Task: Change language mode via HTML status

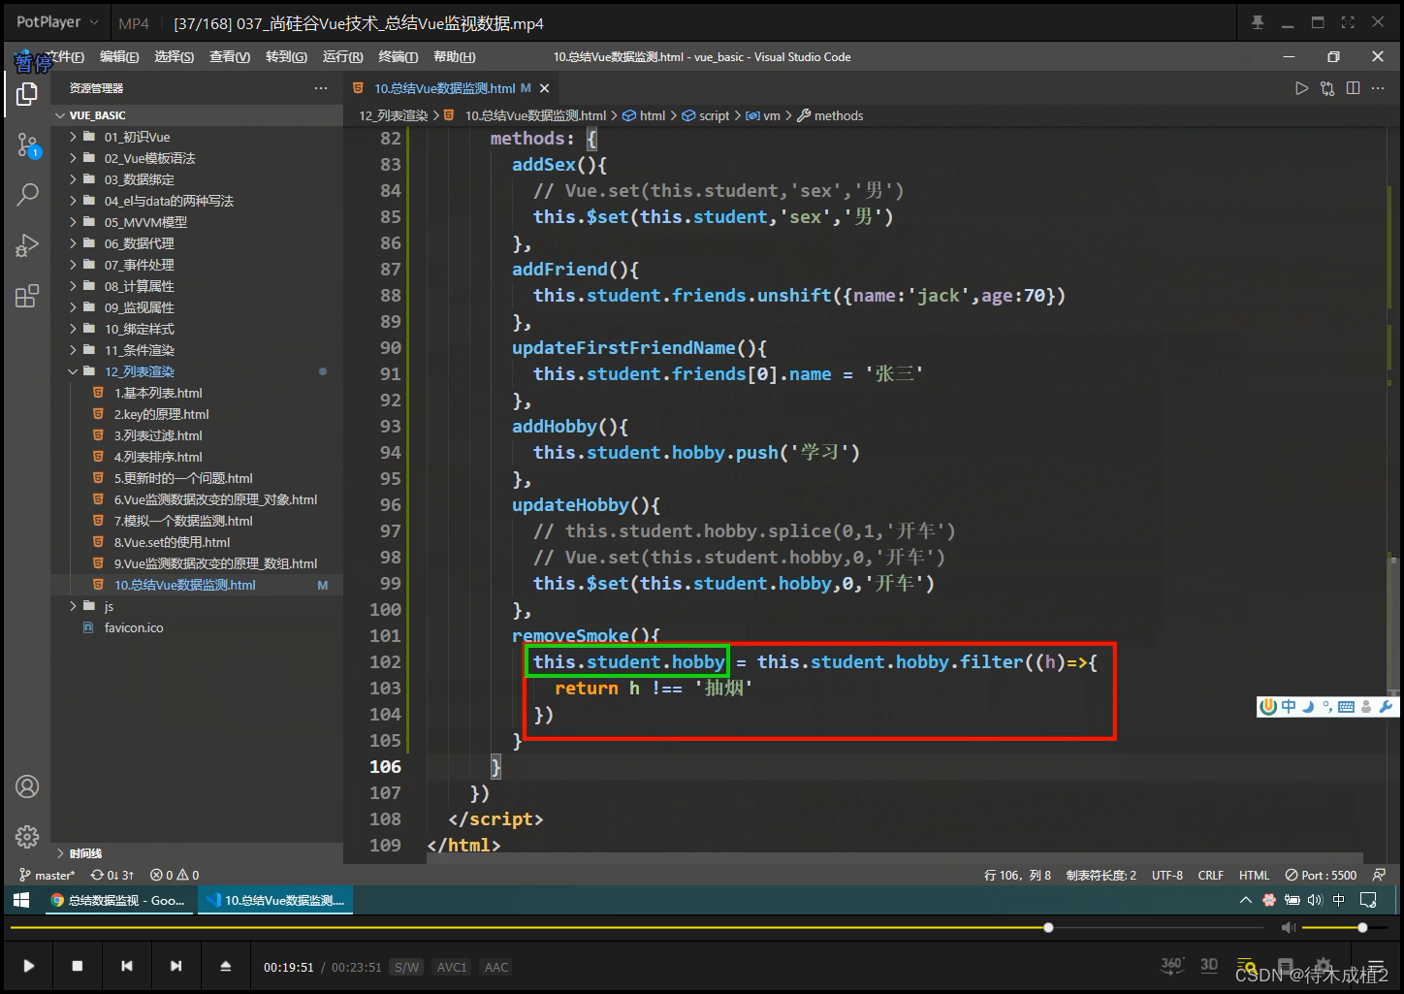Action: coord(1254,875)
